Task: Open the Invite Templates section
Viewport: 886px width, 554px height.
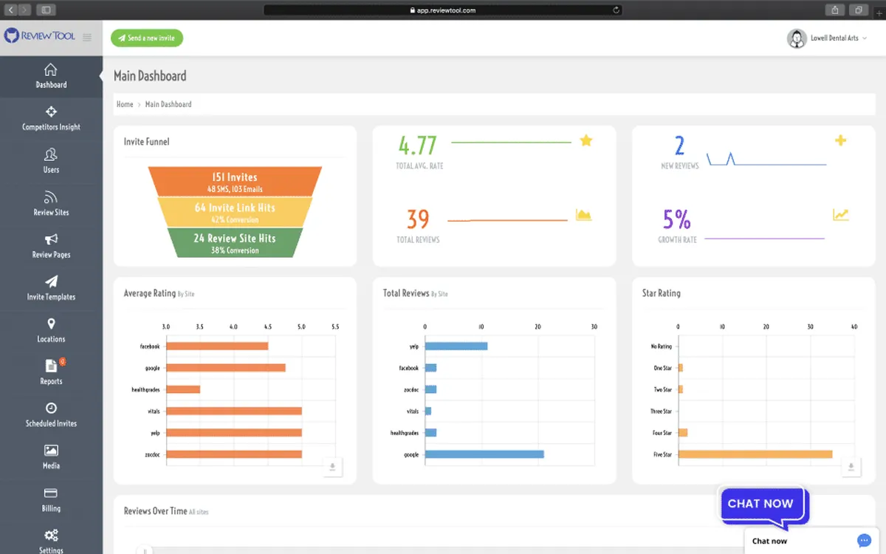Action: [x=51, y=288]
